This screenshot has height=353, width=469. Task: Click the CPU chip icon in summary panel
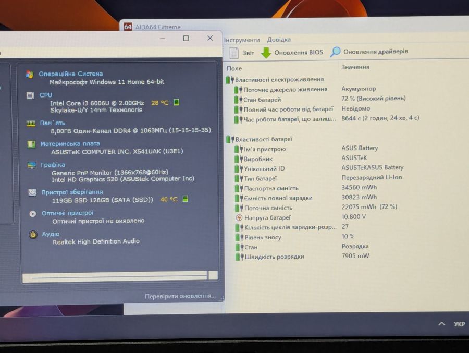tap(30, 95)
